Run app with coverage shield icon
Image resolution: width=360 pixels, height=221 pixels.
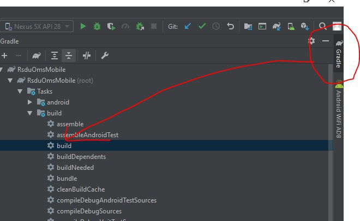[111, 26]
